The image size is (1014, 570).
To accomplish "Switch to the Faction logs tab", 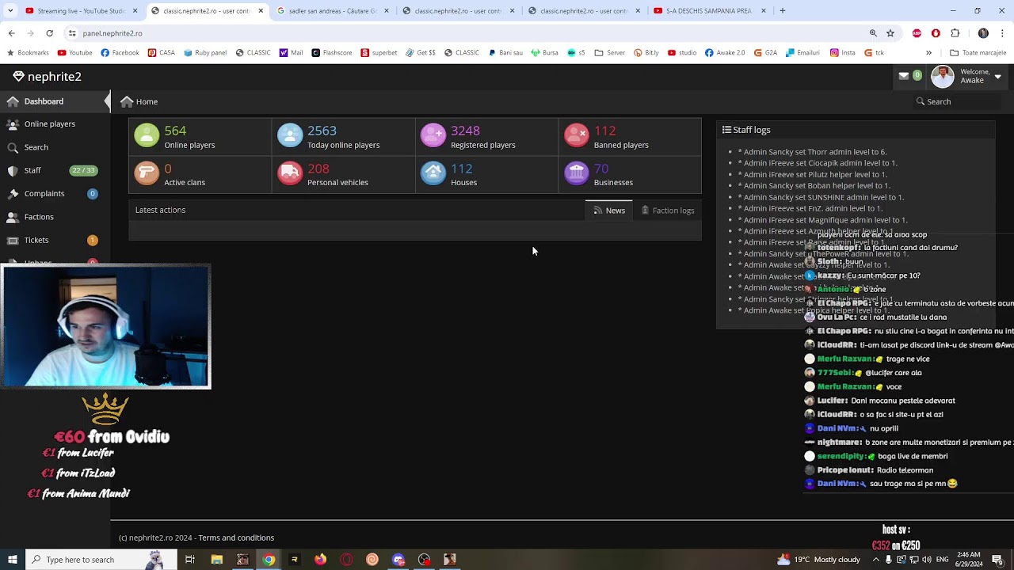I will pos(668,211).
